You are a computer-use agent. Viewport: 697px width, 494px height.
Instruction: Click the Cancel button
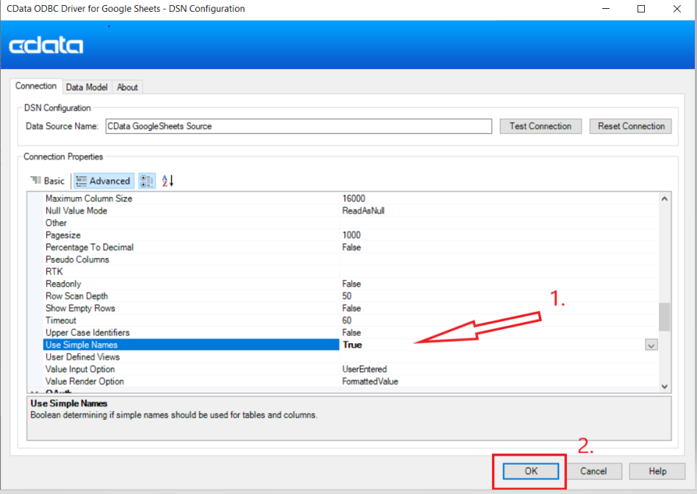tap(593, 471)
